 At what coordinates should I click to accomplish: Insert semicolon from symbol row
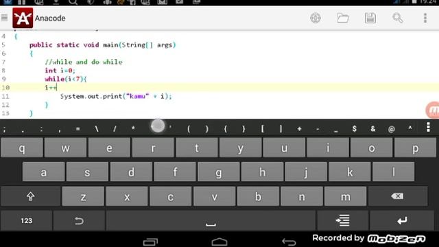click(x=5, y=129)
